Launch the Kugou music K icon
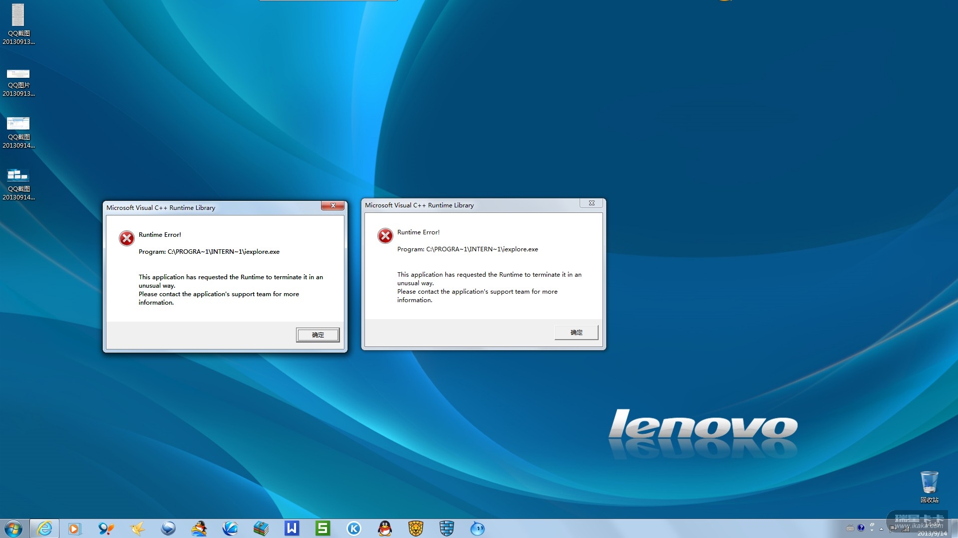 click(354, 529)
